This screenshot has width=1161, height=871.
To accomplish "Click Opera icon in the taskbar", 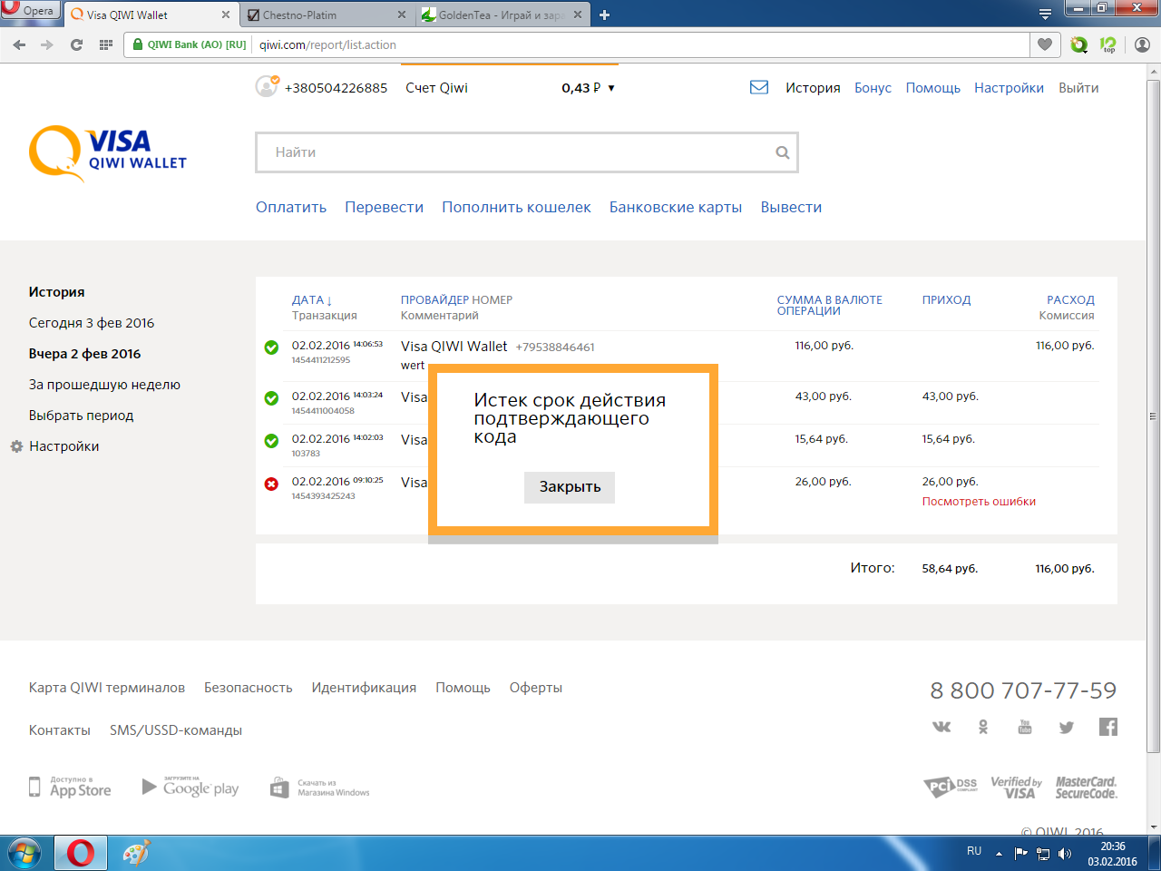I will pyautogui.click(x=81, y=854).
